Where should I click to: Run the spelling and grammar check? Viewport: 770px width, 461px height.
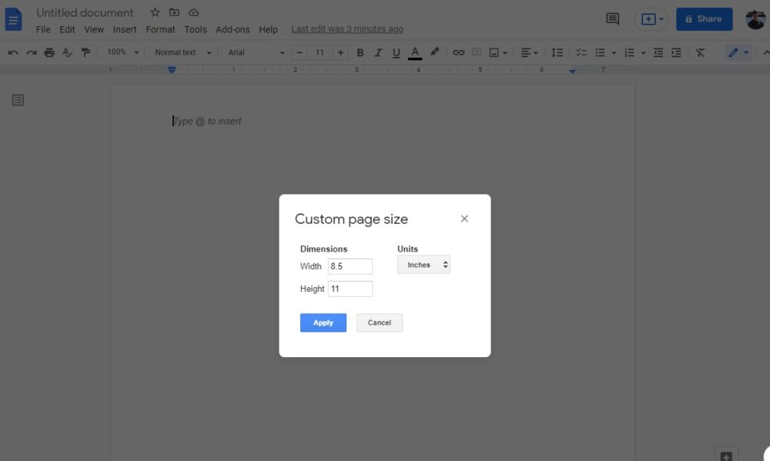point(68,52)
